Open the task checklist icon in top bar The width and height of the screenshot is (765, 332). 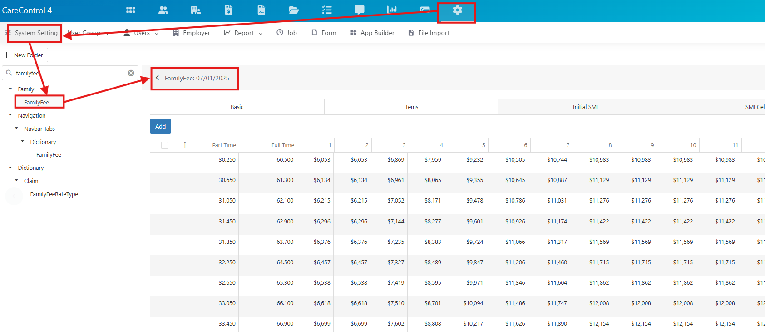[x=327, y=10]
